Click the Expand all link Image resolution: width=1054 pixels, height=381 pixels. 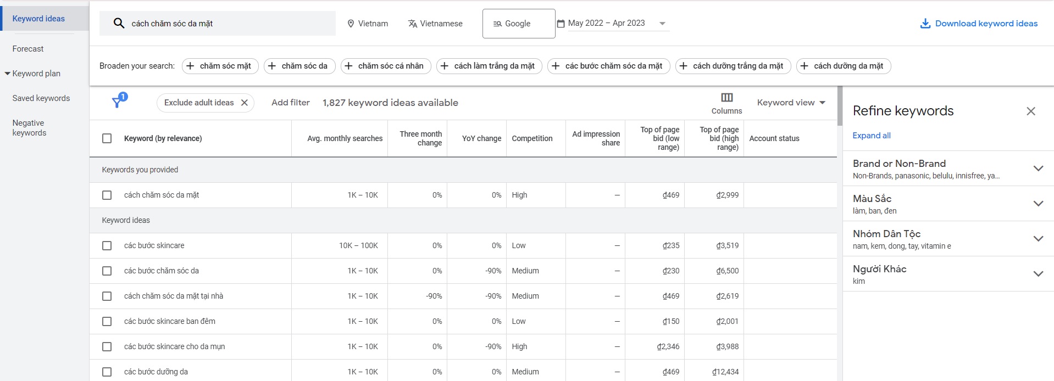[872, 136]
